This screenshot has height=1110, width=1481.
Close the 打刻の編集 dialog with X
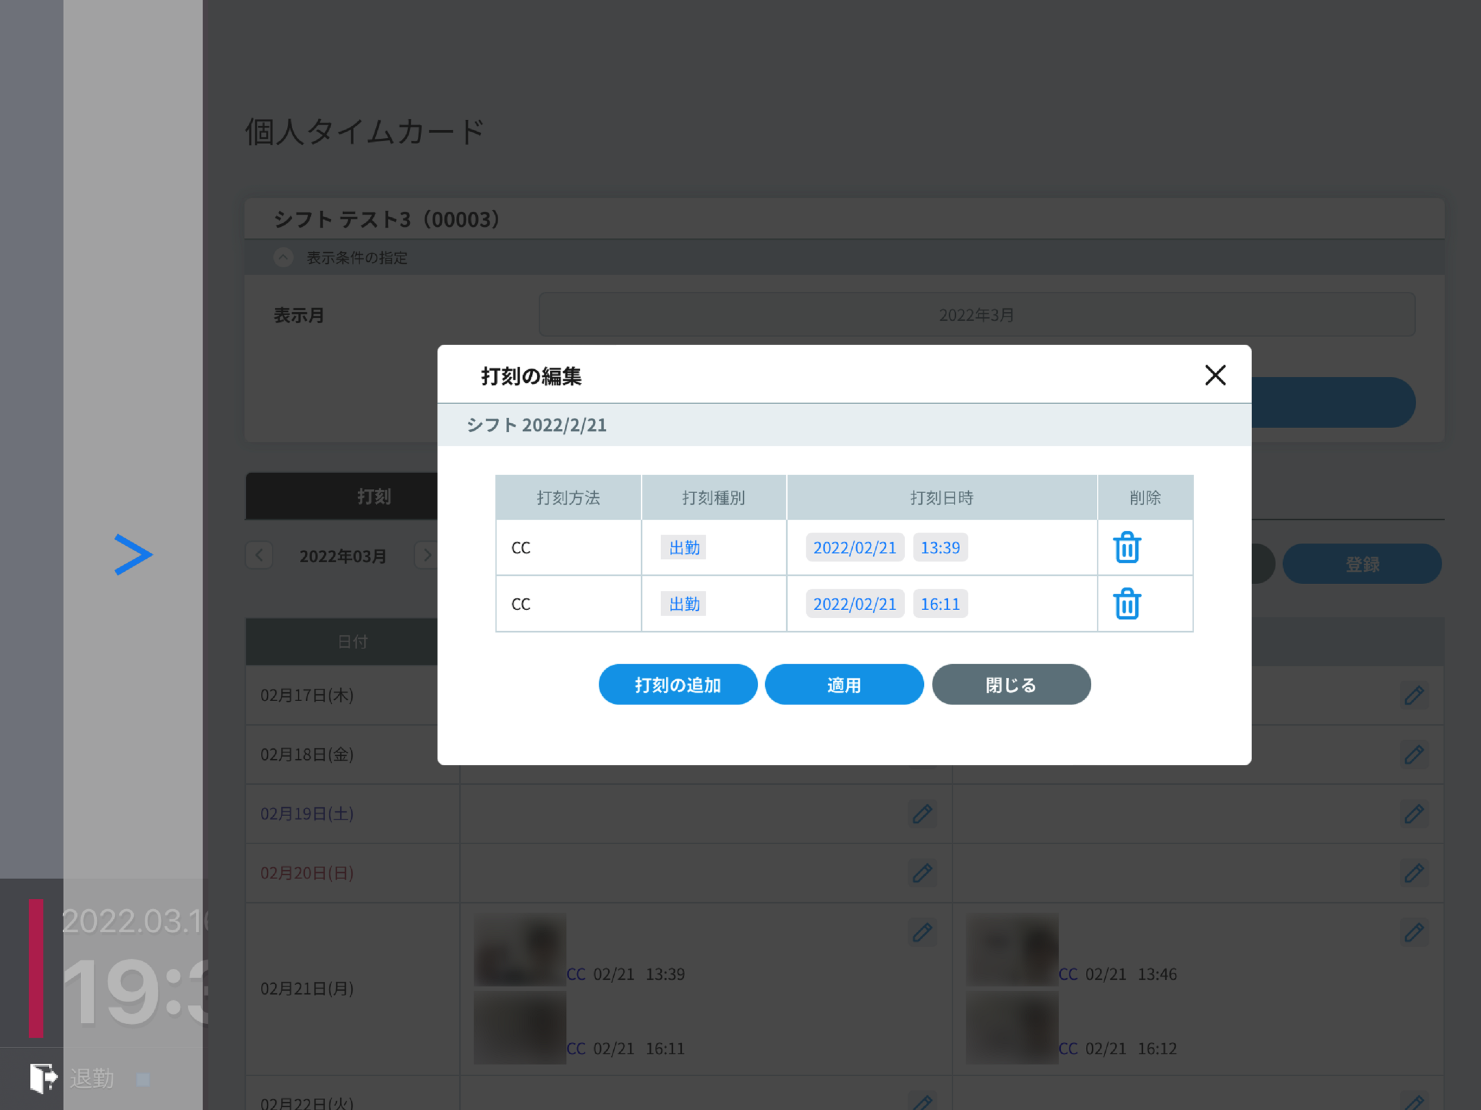pos(1215,375)
